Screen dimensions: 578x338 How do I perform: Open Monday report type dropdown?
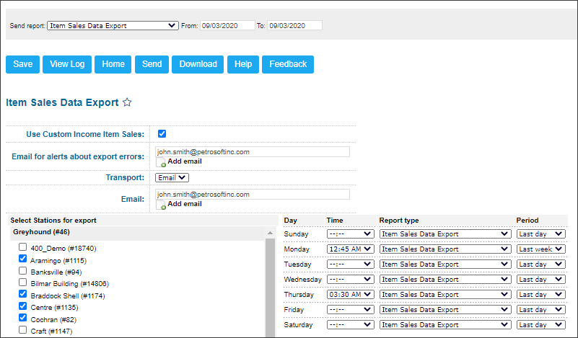click(x=445, y=249)
